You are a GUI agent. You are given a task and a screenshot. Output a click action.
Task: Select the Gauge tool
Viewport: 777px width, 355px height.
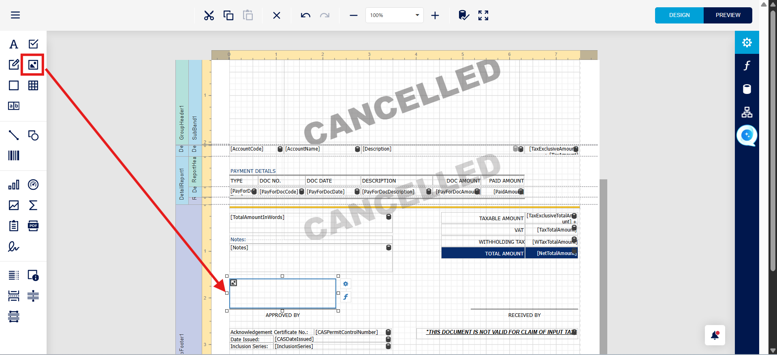33,185
